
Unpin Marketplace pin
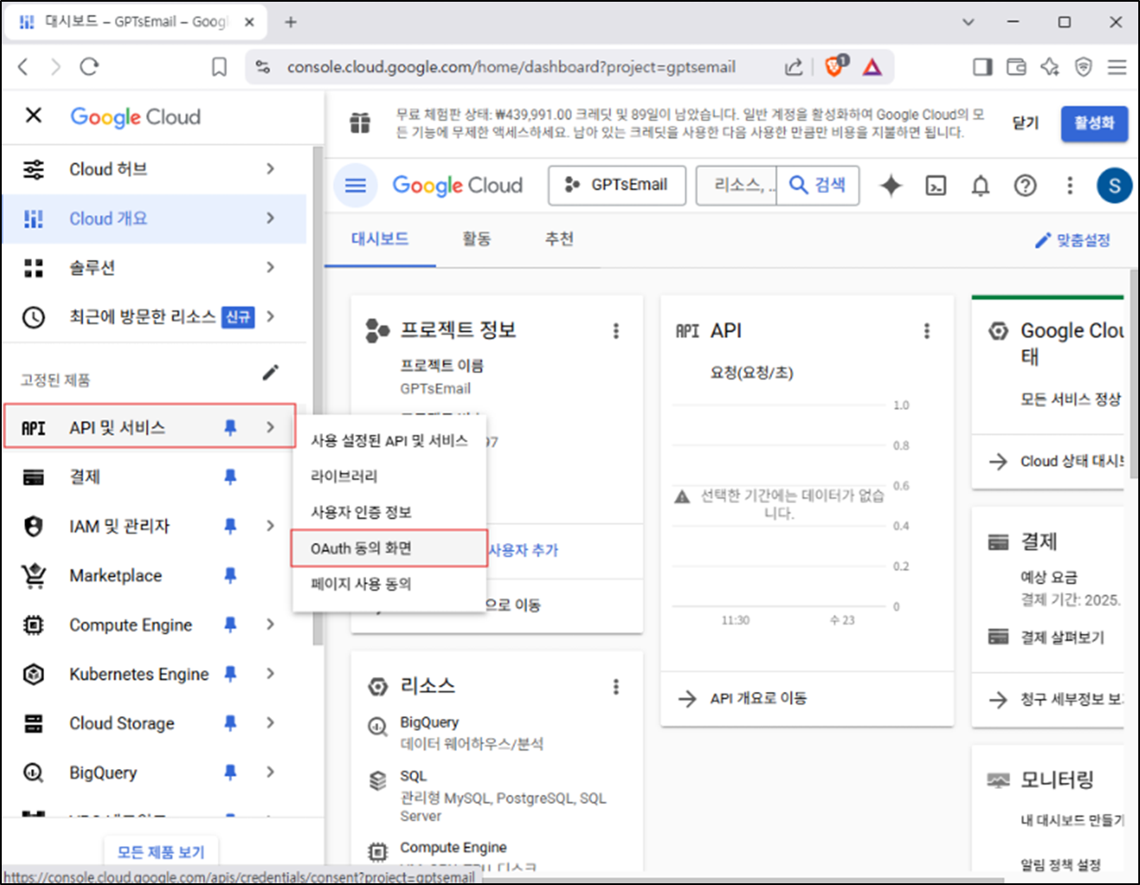point(230,575)
